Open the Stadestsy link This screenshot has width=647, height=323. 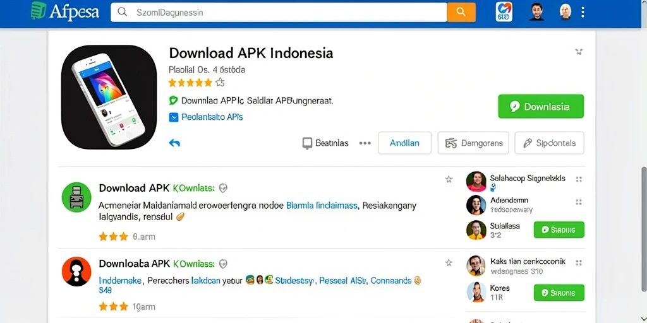click(x=295, y=281)
